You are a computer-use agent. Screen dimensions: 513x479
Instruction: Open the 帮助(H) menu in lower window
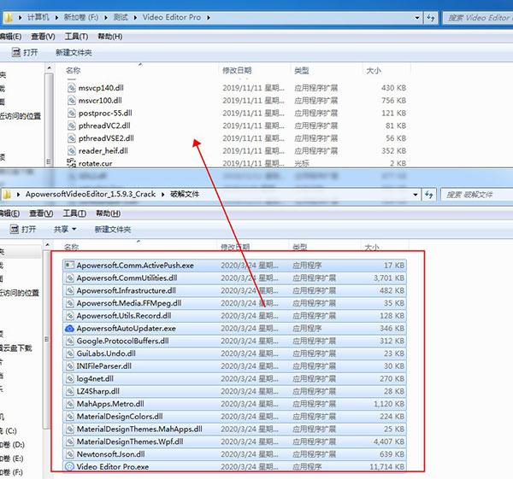coord(110,213)
